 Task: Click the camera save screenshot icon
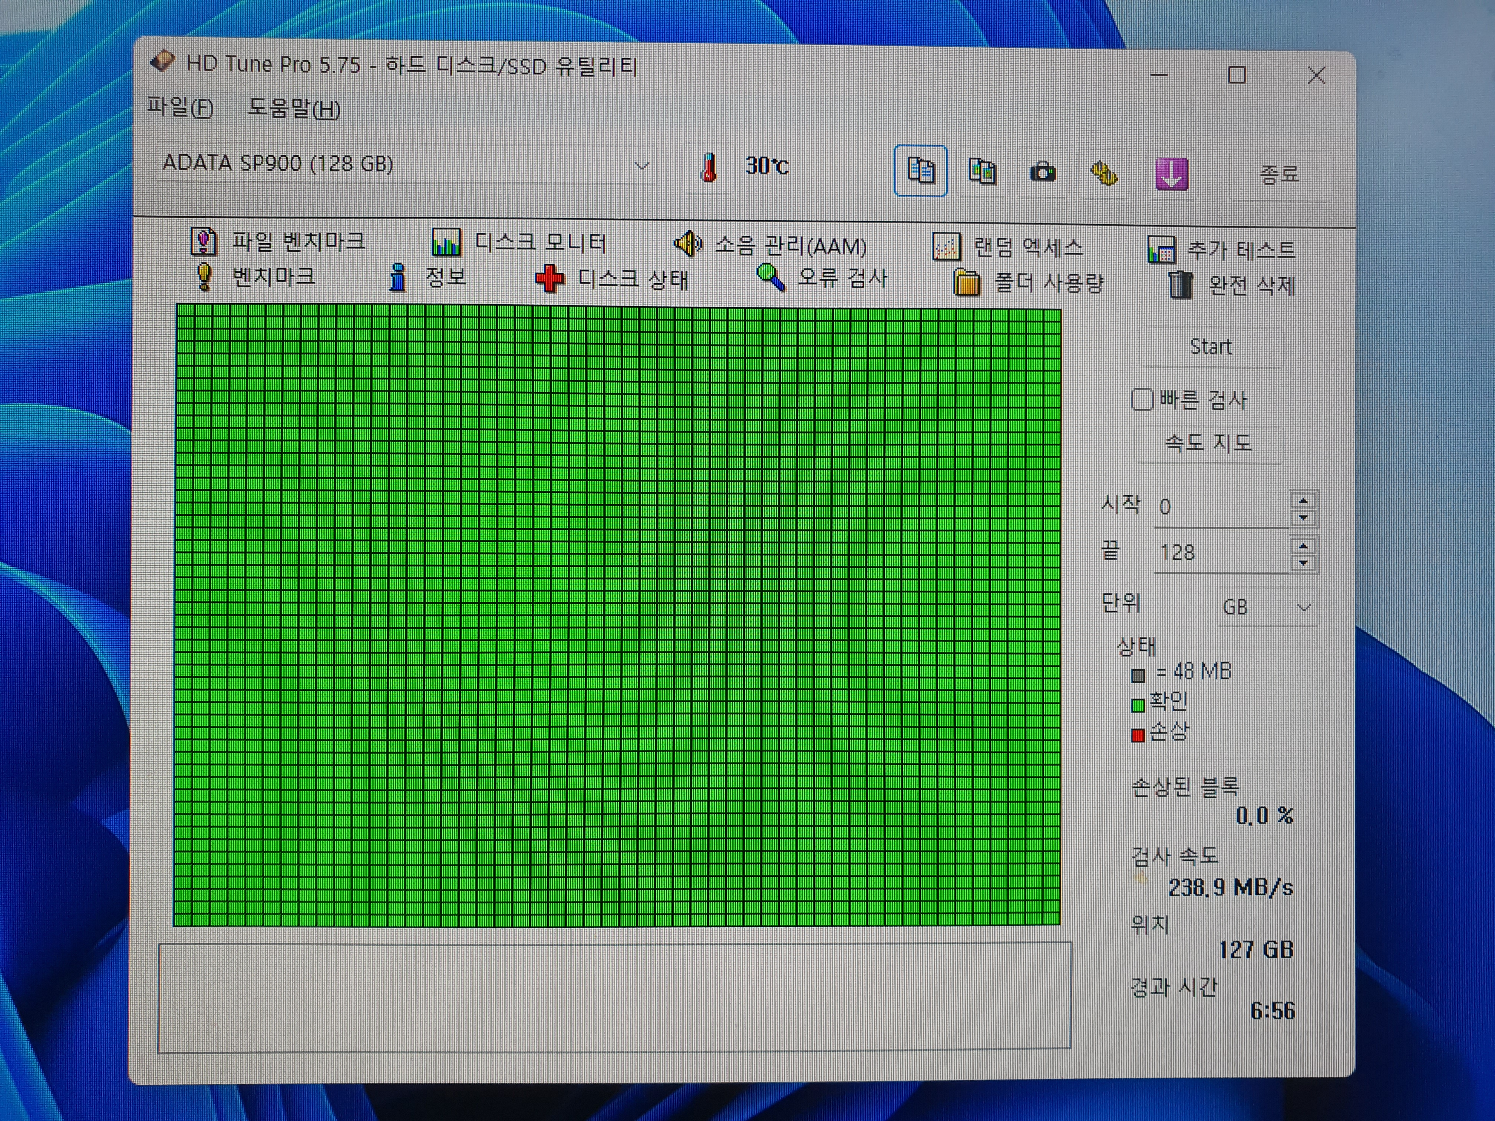click(x=1043, y=172)
